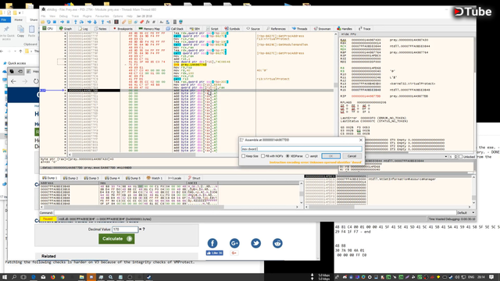This screenshot has height=281, width=500.
Task: Open the Default dropdown beside command bar
Action: (466, 212)
